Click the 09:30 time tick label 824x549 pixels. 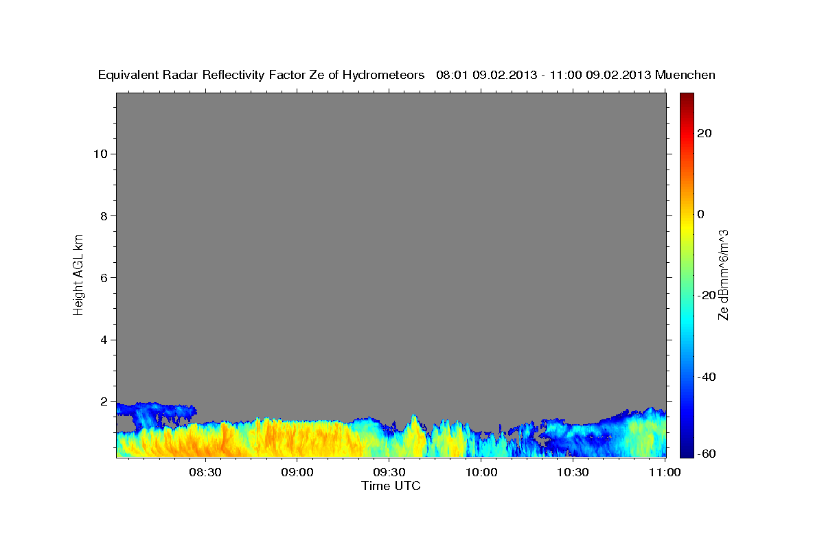coord(389,473)
